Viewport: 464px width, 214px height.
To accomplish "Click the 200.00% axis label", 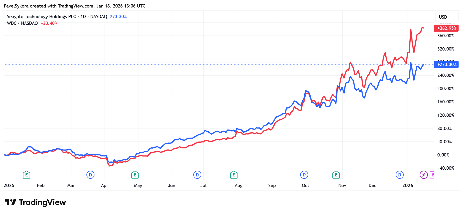I will point(446,89).
